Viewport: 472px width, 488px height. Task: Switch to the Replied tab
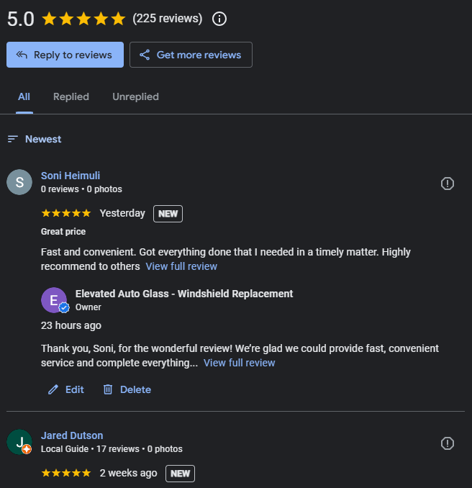coord(71,96)
